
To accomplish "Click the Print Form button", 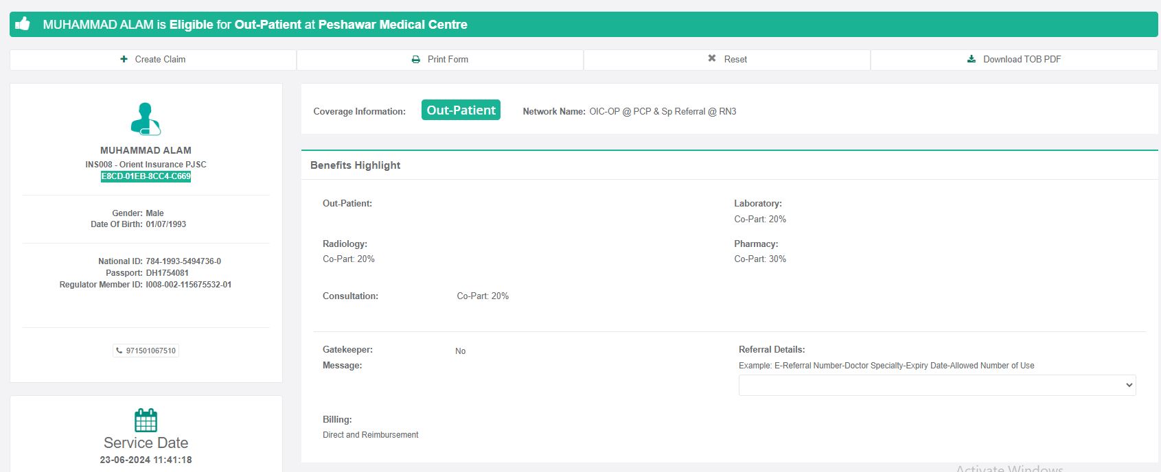I will [440, 60].
